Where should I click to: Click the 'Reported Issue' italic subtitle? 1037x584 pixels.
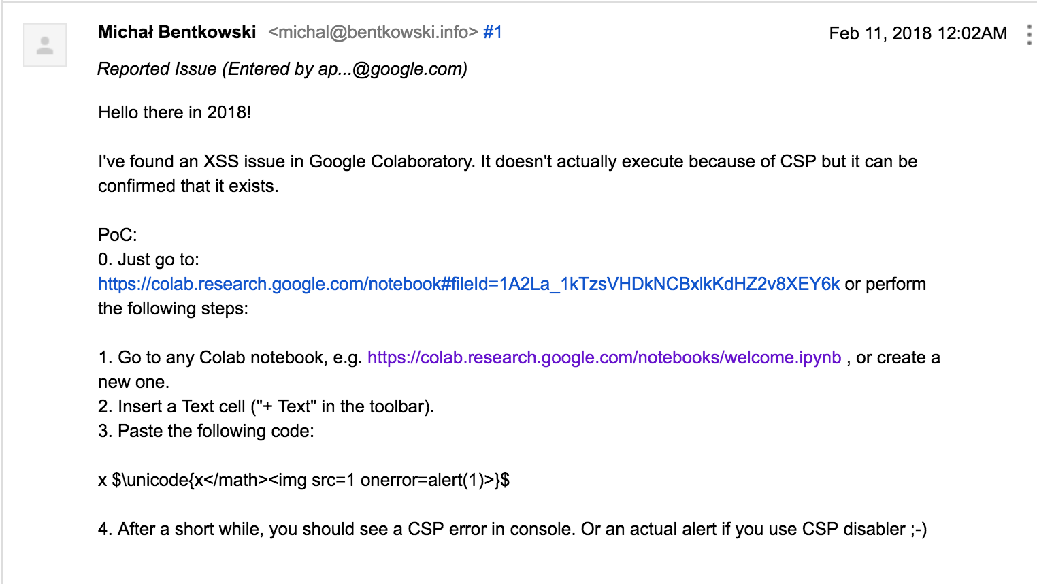click(282, 69)
